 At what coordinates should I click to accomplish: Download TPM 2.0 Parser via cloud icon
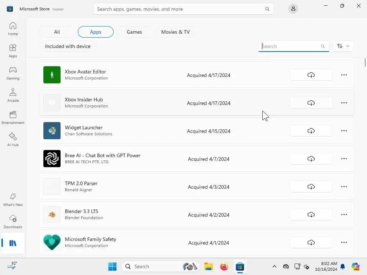click(311, 187)
